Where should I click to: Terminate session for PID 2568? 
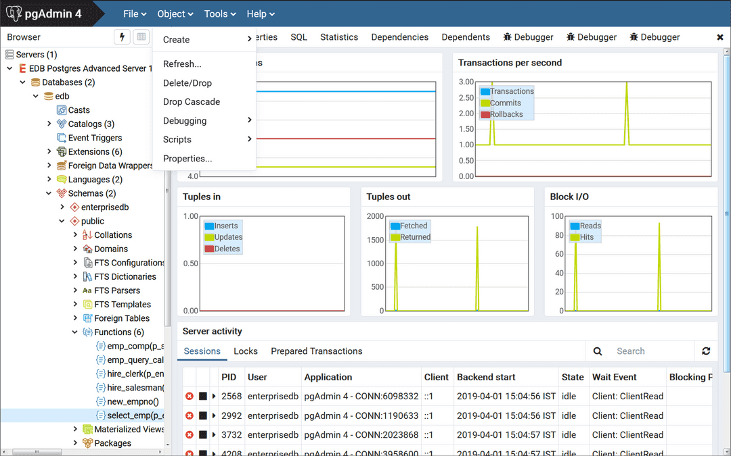coord(190,397)
